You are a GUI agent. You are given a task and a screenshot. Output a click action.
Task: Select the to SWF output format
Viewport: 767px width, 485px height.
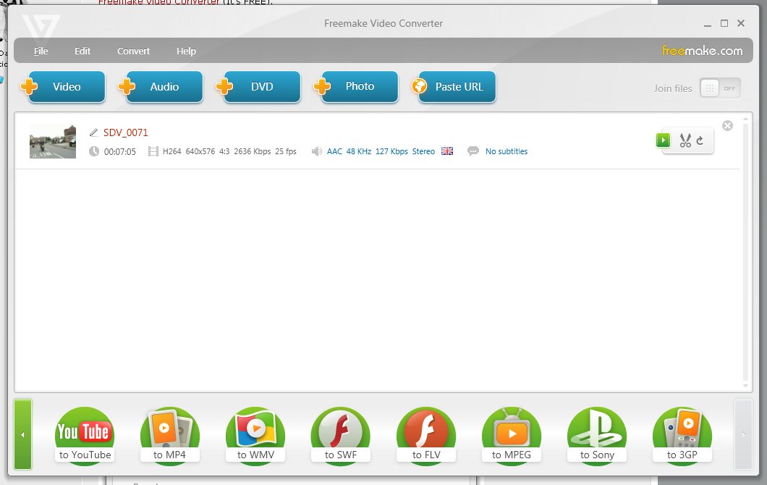tap(341, 435)
